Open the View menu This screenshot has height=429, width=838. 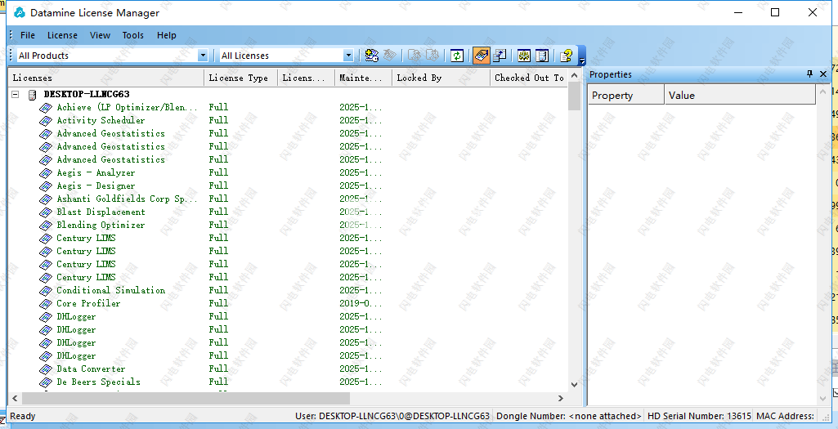100,35
